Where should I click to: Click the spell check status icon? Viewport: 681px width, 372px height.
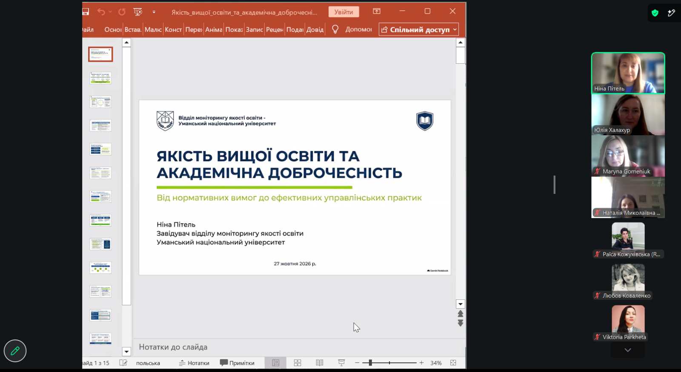[x=123, y=363]
